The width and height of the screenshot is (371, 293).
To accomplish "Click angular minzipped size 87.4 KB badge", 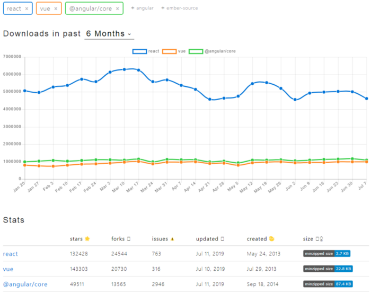I will (327, 284).
